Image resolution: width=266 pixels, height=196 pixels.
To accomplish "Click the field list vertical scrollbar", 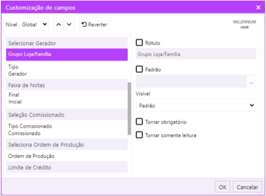I will click(129, 108).
